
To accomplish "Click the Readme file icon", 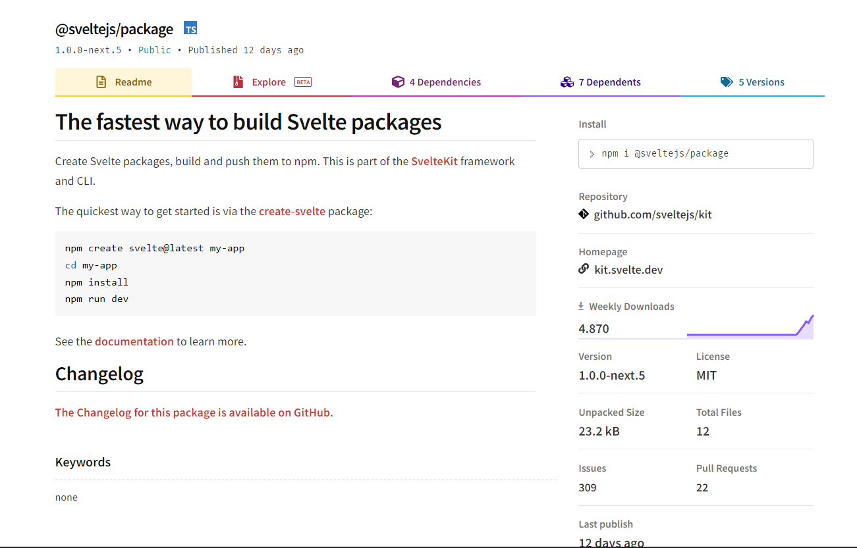I will click(101, 82).
